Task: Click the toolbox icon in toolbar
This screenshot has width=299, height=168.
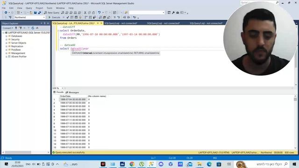Action: click(x=178, y=13)
